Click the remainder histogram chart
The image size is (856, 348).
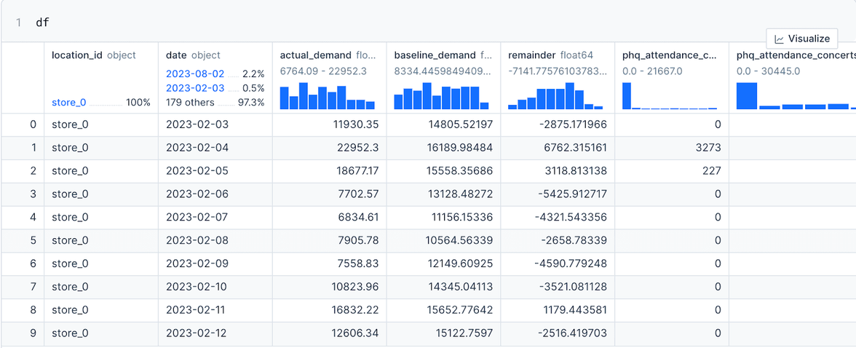point(555,95)
